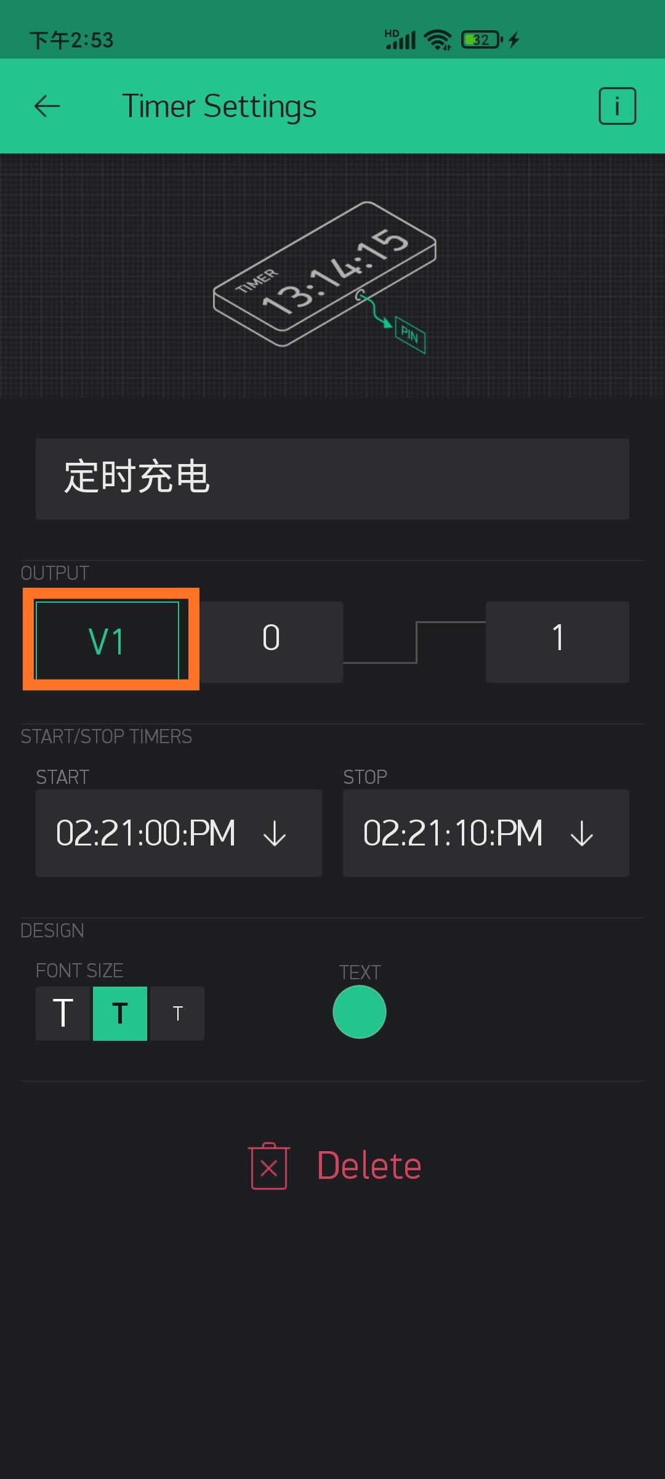Open the STOP time picker 02:21:10 PM
This screenshot has height=1479, width=665.
(453, 833)
